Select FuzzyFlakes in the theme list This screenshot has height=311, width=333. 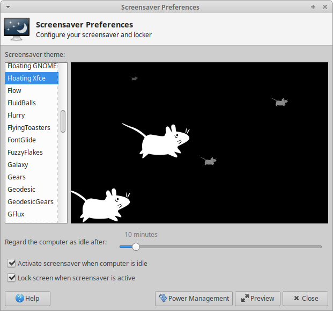(32, 152)
